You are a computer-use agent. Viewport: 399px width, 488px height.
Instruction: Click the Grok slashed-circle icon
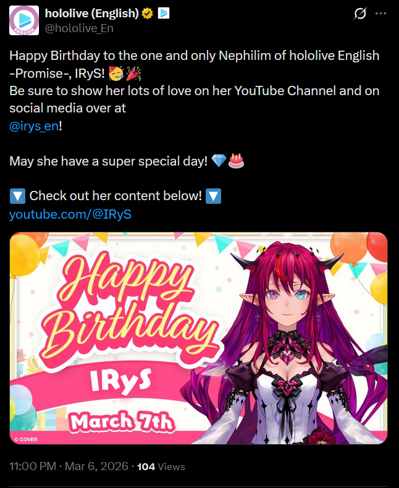[x=360, y=14]
